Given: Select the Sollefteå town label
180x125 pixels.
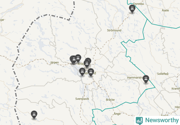Looking at the screenshot, I should [x=163, y=74].
